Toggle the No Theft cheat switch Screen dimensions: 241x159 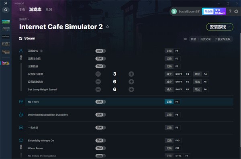100,102
